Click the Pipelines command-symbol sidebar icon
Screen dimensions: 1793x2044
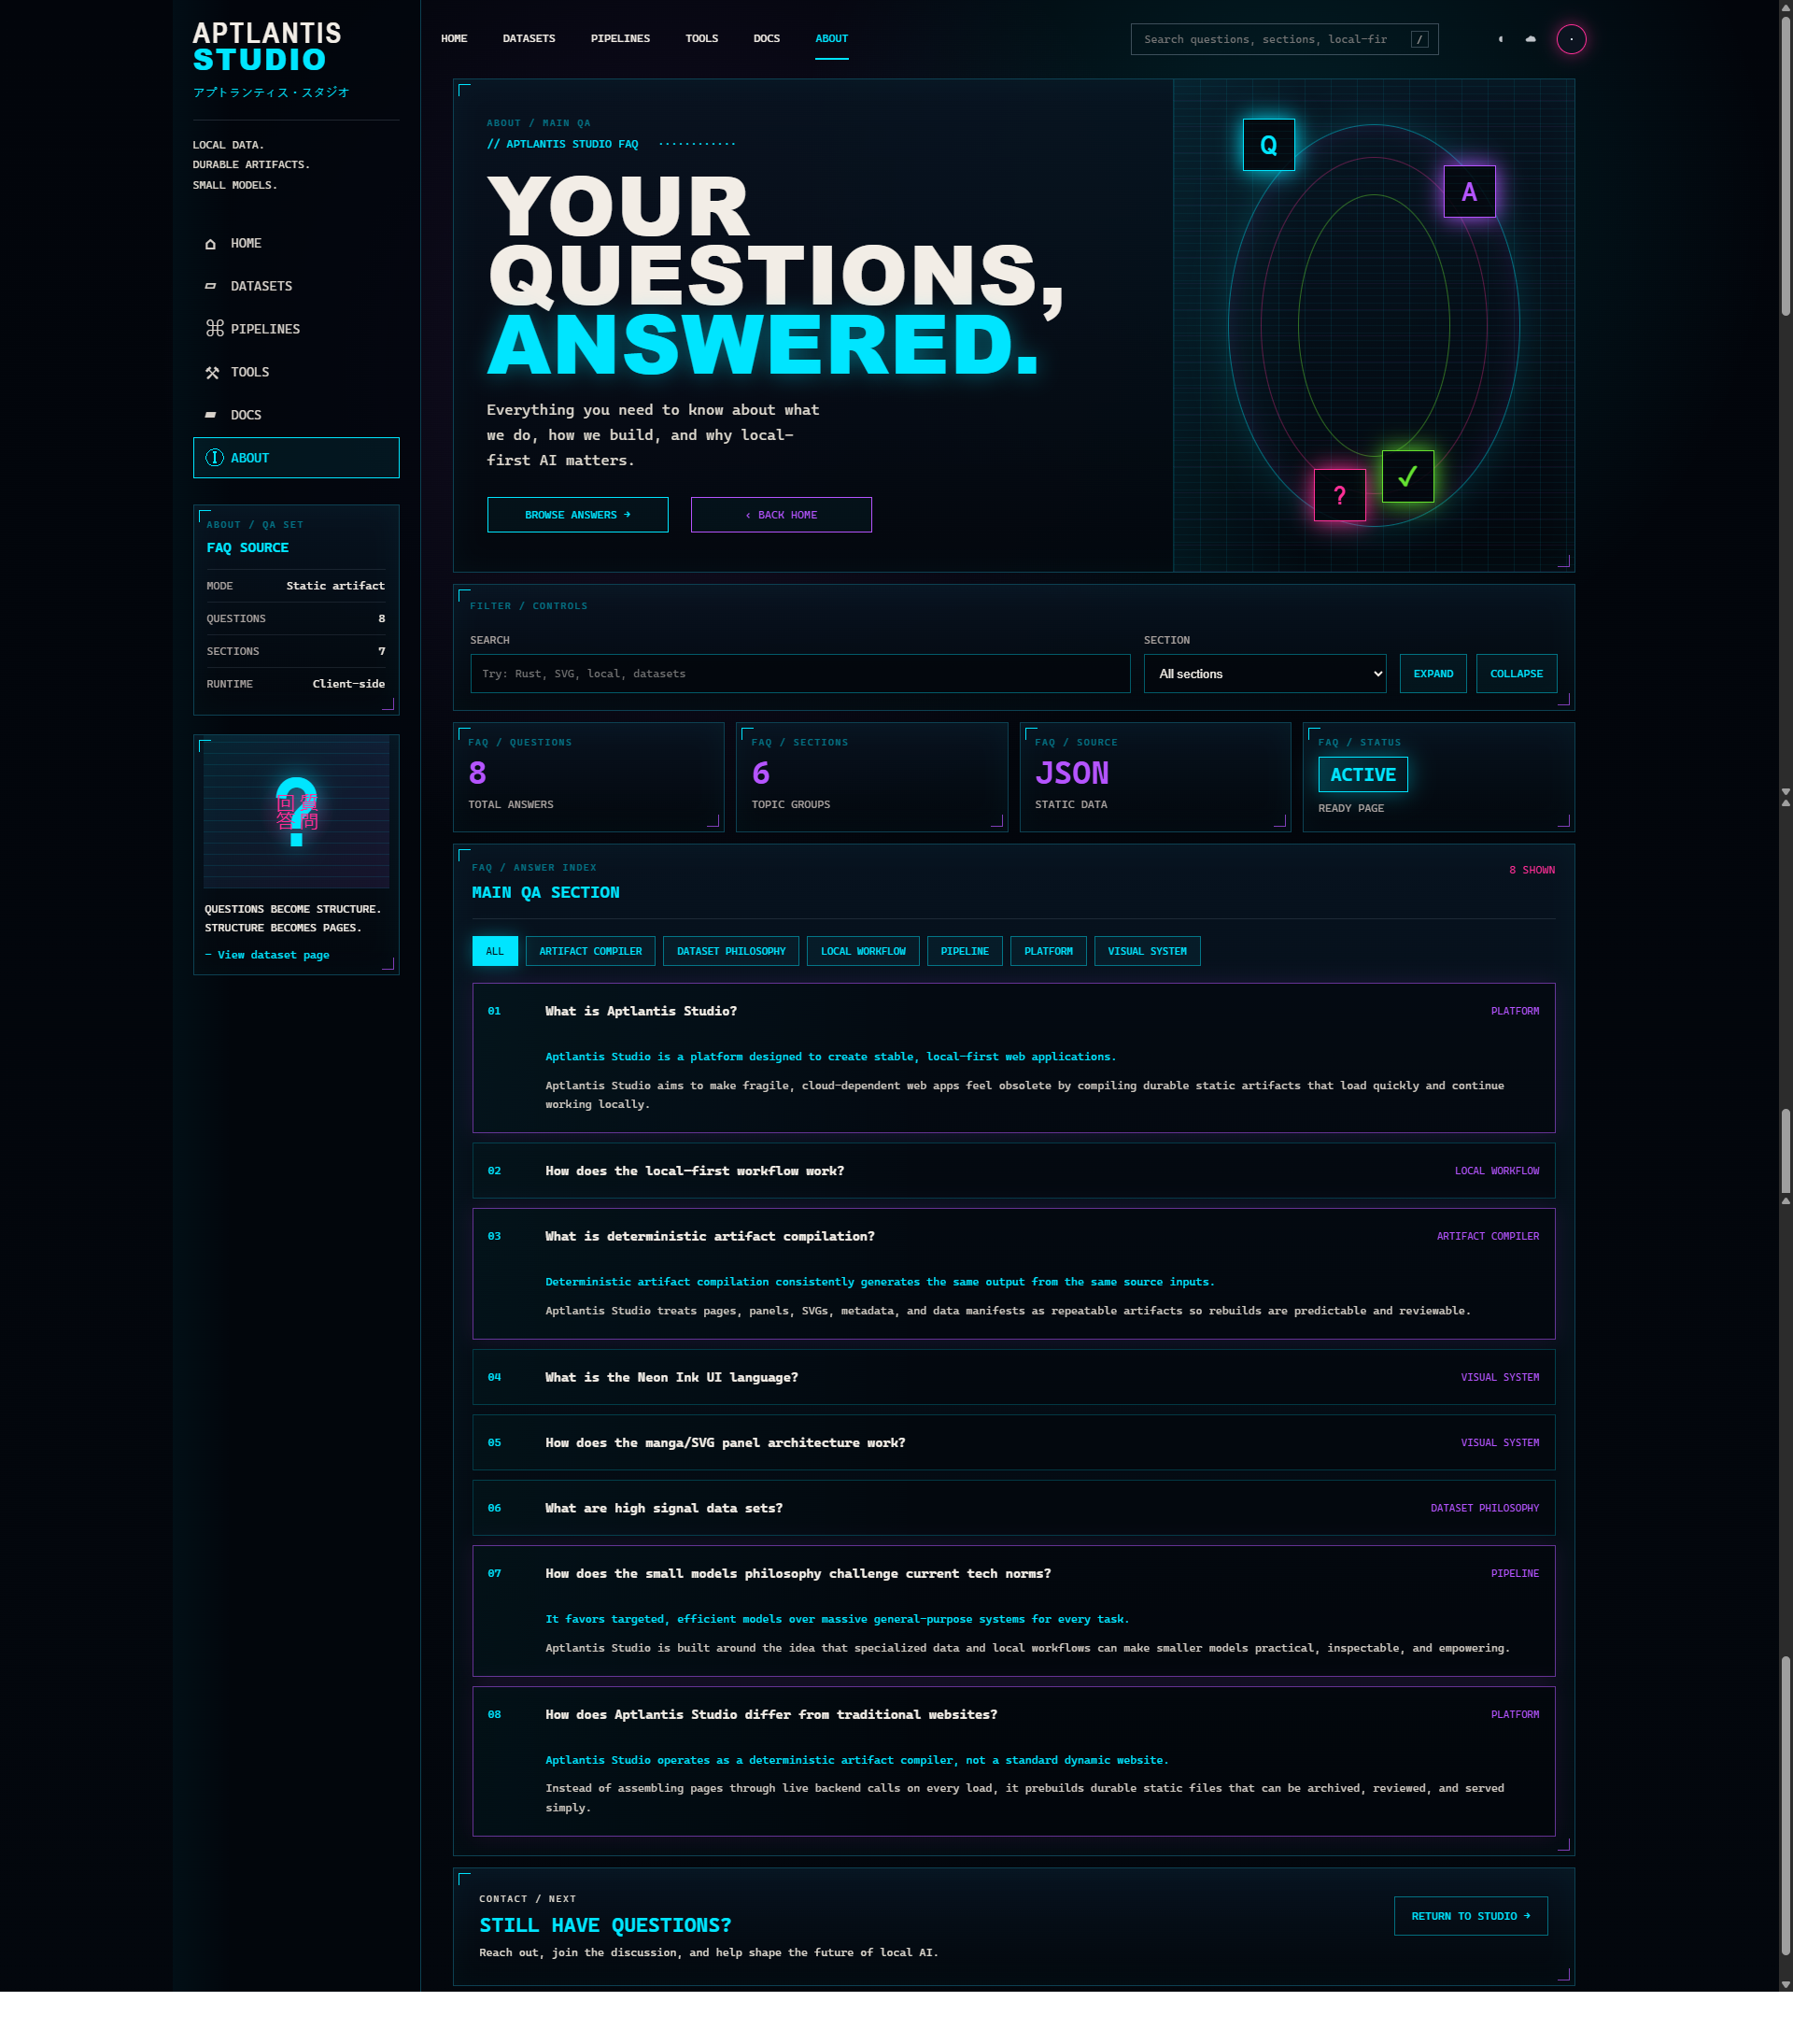click(x=214, y=329)
